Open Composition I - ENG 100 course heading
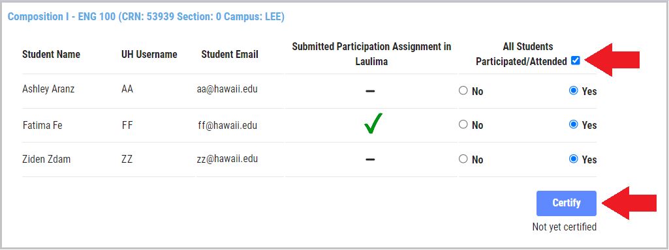 click(146, 17)
